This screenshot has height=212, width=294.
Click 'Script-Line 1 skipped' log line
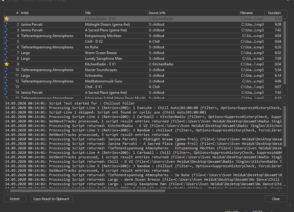[x=106, y=112]
